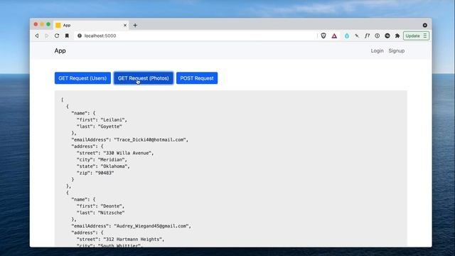Click GET Request (Users) button
This screenshot has width=455, height=256.
coord(82,78)
